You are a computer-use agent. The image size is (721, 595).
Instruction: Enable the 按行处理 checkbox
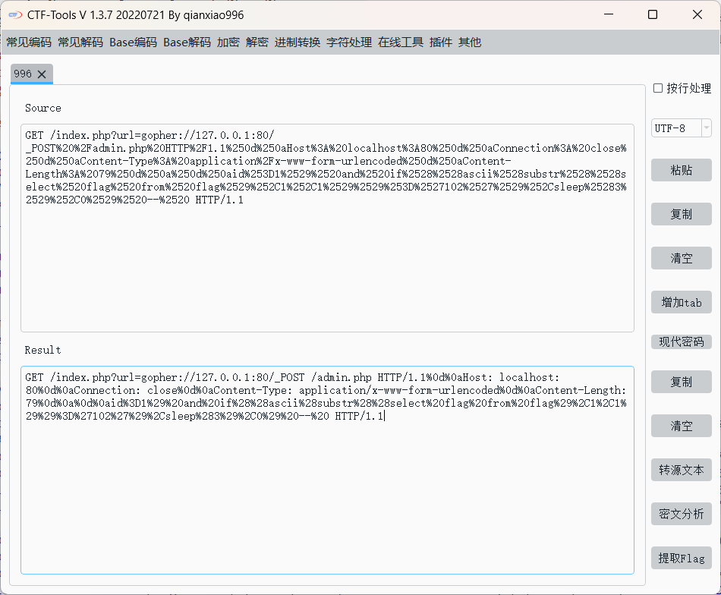click(658, 89)
